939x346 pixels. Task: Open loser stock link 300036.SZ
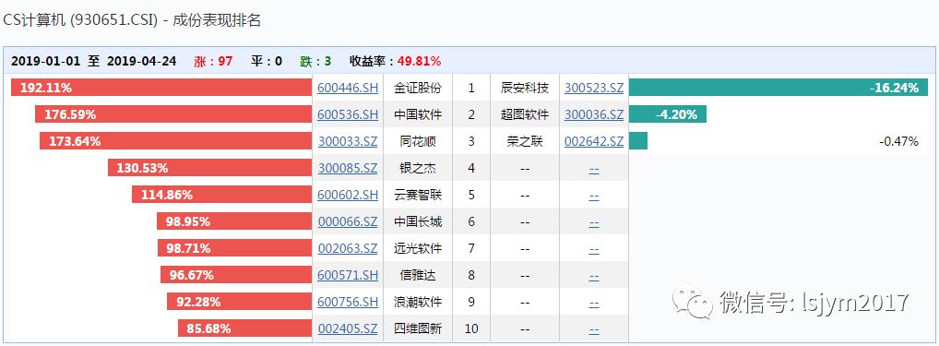click(593, 114)
